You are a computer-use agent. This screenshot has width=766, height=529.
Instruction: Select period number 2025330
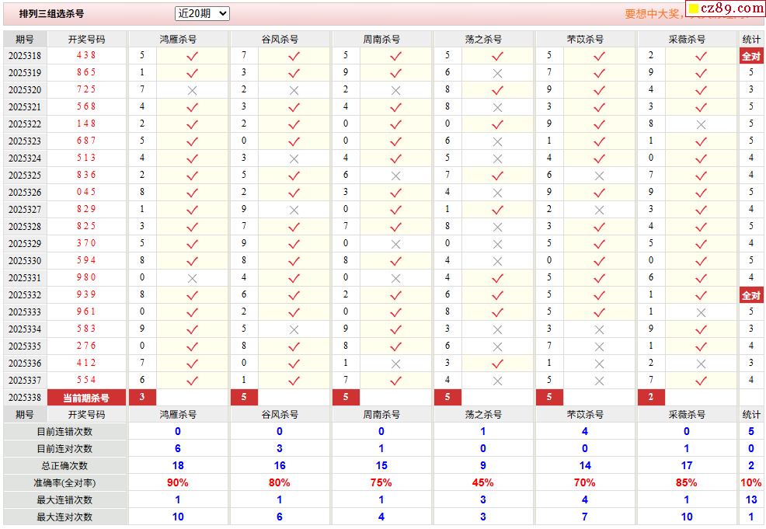tap(25, 261)
